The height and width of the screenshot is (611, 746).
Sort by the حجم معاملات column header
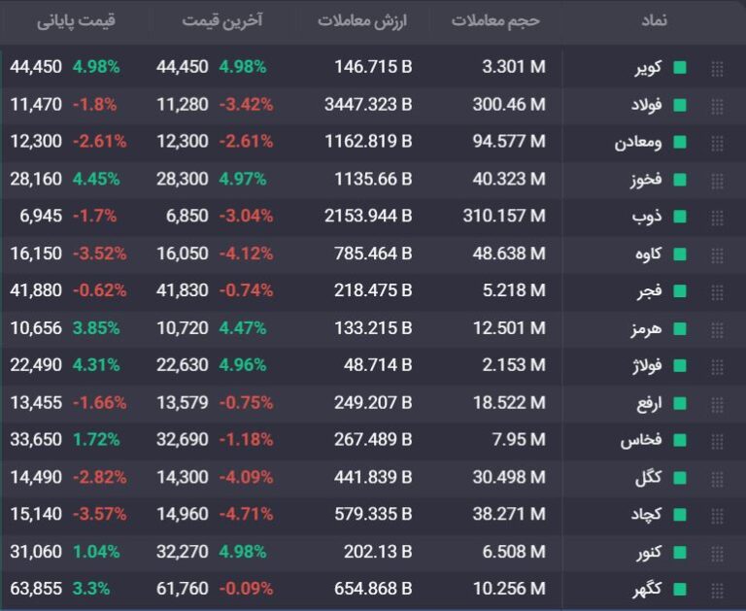pyautogui.click(x=495, y=20)
